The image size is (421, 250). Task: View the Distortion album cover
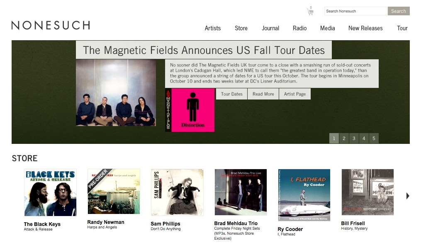(x=189, y=109)
